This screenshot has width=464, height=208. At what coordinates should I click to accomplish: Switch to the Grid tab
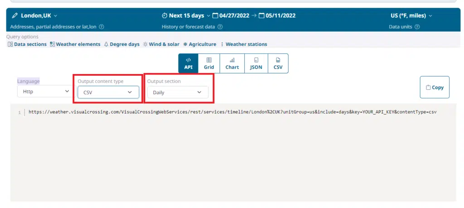(208, 63)
